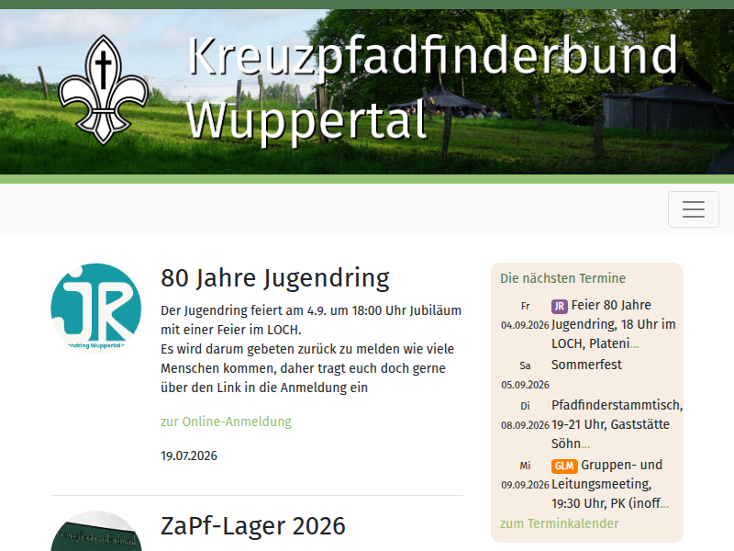This screenshot has width=734, height=551.
Task: Open the 80 Jahre Jugendring article heading
Action: (x=275, y=278)
